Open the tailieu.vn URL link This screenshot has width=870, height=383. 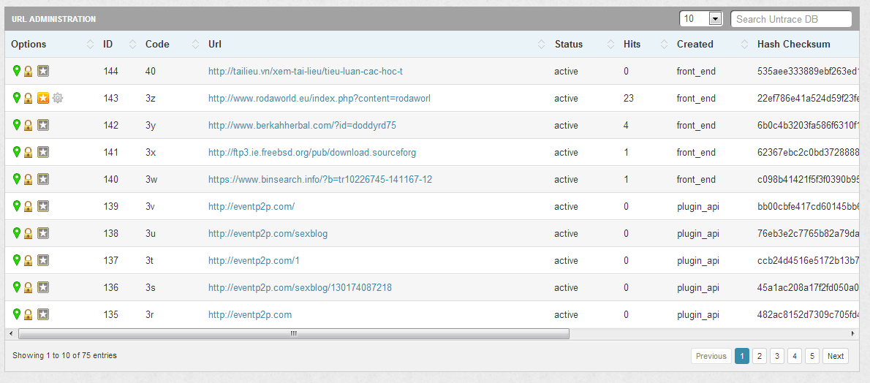pyautogui.click(x=306, y=71)
